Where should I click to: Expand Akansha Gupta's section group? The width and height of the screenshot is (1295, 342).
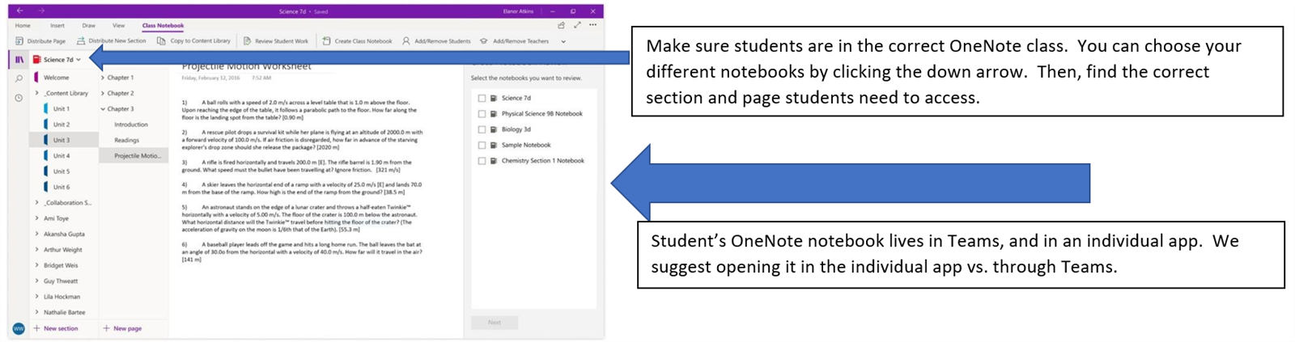click(x=37, y=234)
